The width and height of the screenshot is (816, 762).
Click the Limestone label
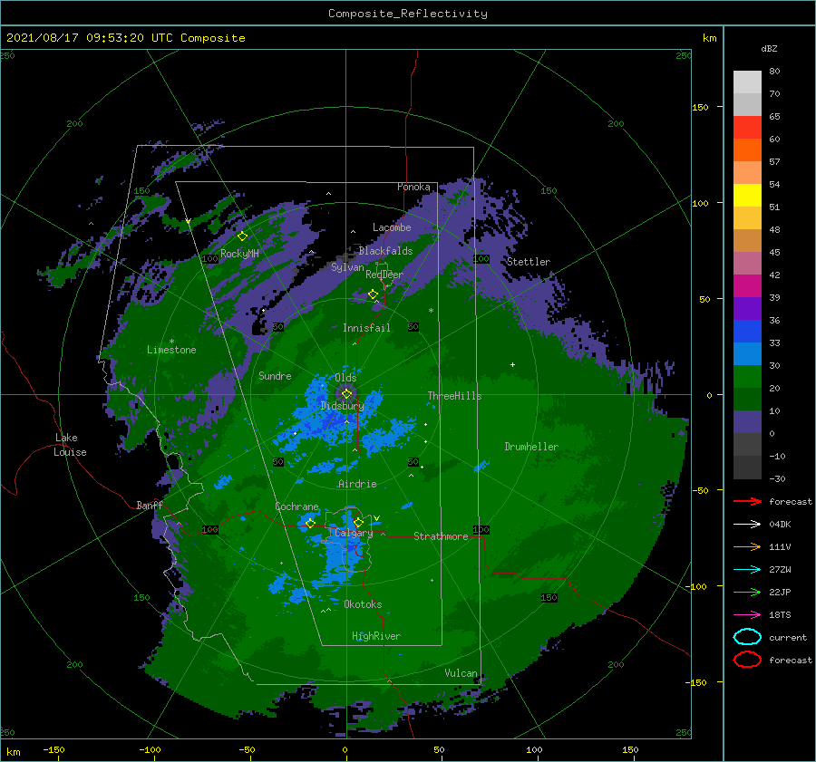pos(171,350)
